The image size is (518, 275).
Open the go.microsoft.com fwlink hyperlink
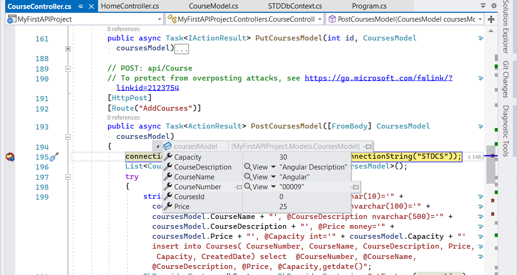tap(378, 78)
